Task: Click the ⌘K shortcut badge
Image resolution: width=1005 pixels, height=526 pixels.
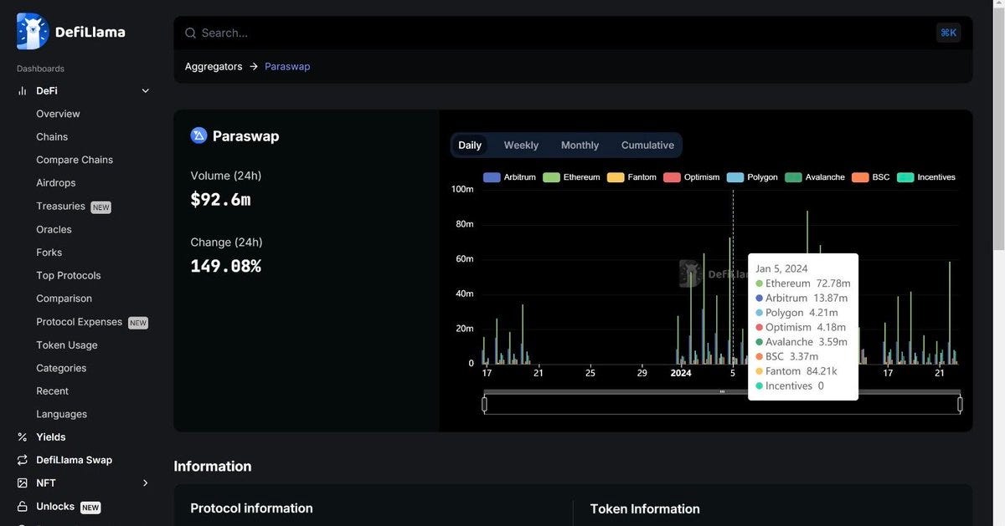Action: point(948,33)
